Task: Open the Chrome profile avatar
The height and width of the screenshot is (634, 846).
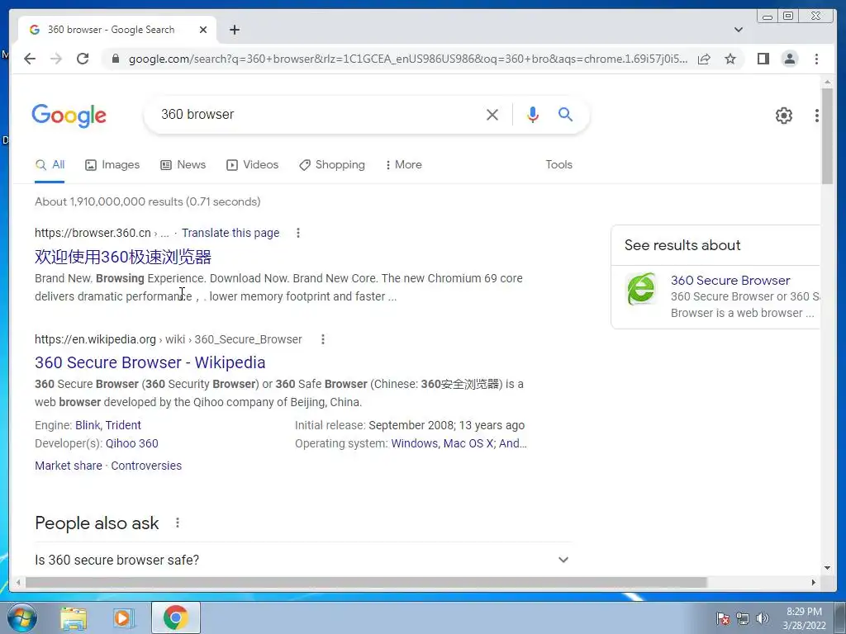Action: click(x=789, y=59)
